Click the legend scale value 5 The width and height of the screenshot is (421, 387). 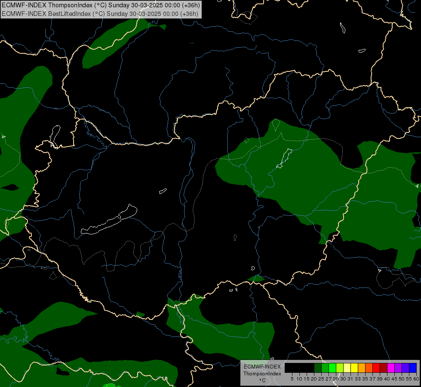click(292, 379)
